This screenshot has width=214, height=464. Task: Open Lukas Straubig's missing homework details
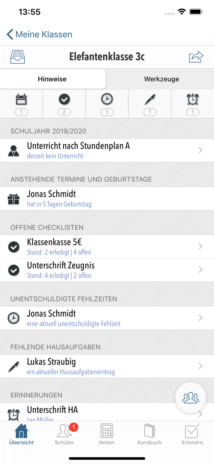(107, 366)
